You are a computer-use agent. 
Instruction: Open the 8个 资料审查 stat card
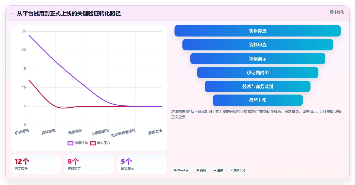89,164
